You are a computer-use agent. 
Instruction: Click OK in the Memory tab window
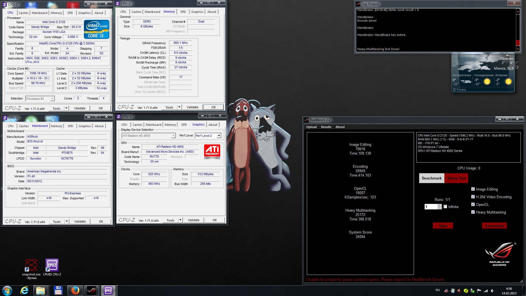(214, 107)
